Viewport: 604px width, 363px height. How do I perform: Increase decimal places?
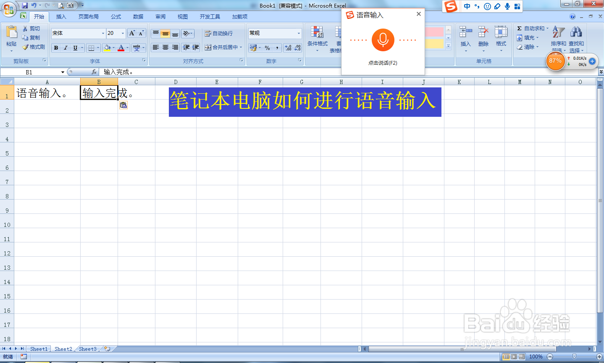coord(288,48)
